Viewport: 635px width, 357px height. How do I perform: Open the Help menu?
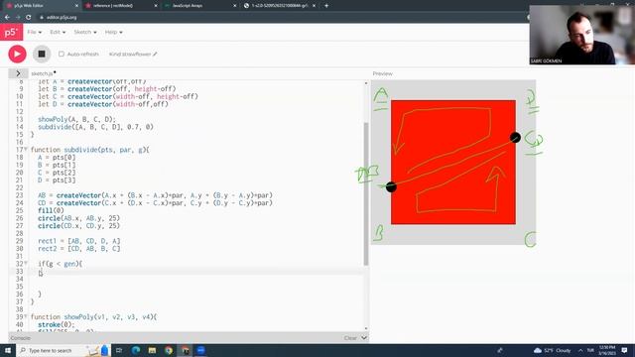113,32
